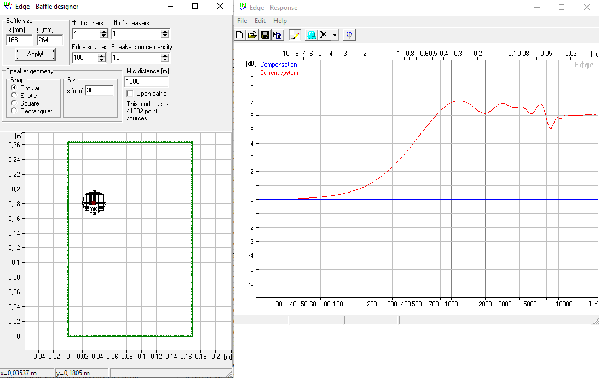Click the Apply! button
The height and width of the screenshot is (378, 600).
[x=35, y=54]
